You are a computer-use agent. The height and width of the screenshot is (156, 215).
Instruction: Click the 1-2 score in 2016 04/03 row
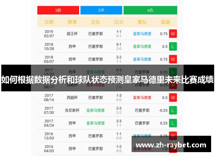click(119, 147)
